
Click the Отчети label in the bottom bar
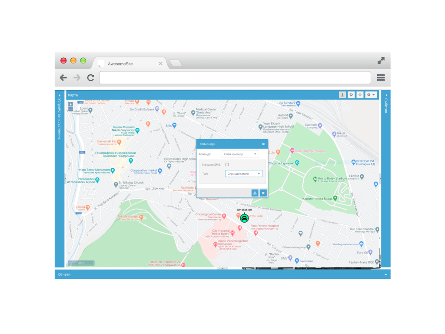tap(64, 274)
